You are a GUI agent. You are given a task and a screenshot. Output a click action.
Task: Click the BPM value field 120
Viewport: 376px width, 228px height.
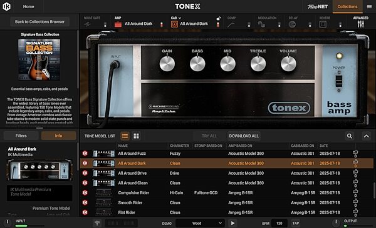[279, 223]
